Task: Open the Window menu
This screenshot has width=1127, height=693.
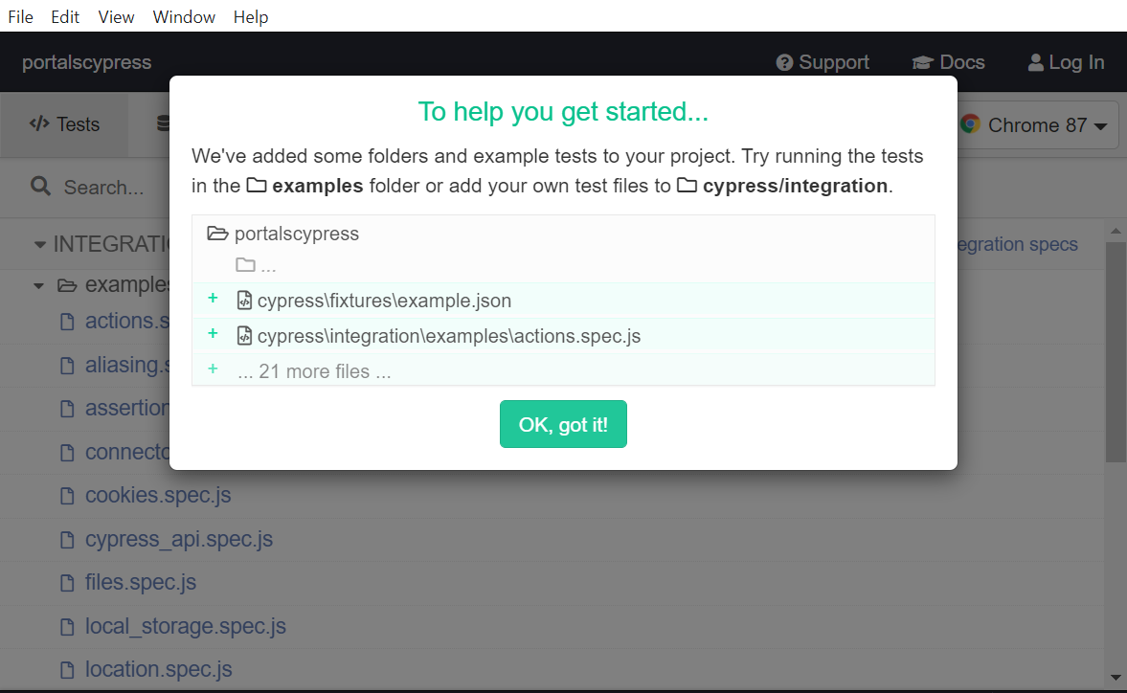Action: tap(184, 16)
